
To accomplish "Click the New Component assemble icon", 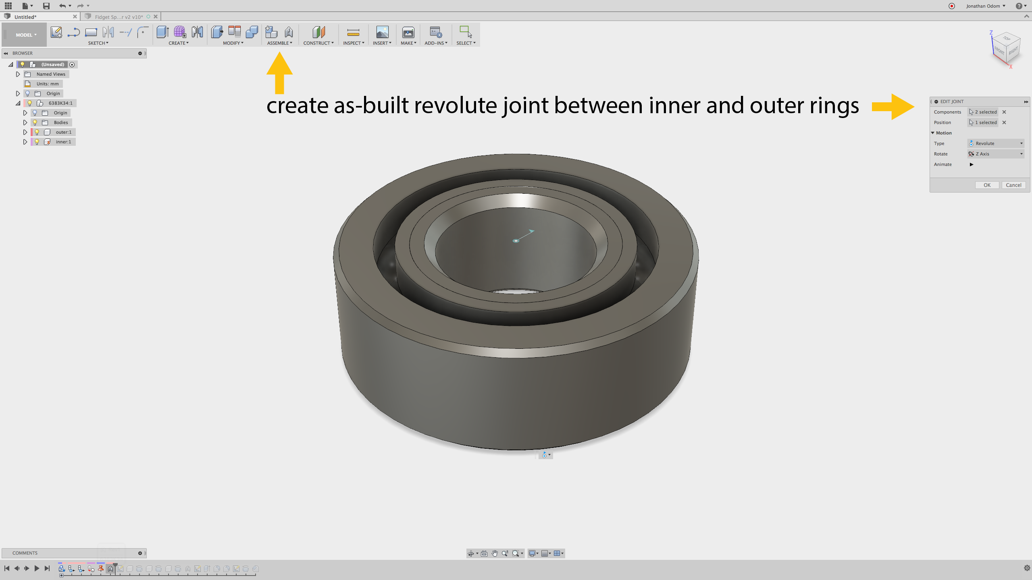I will [271, 32].
